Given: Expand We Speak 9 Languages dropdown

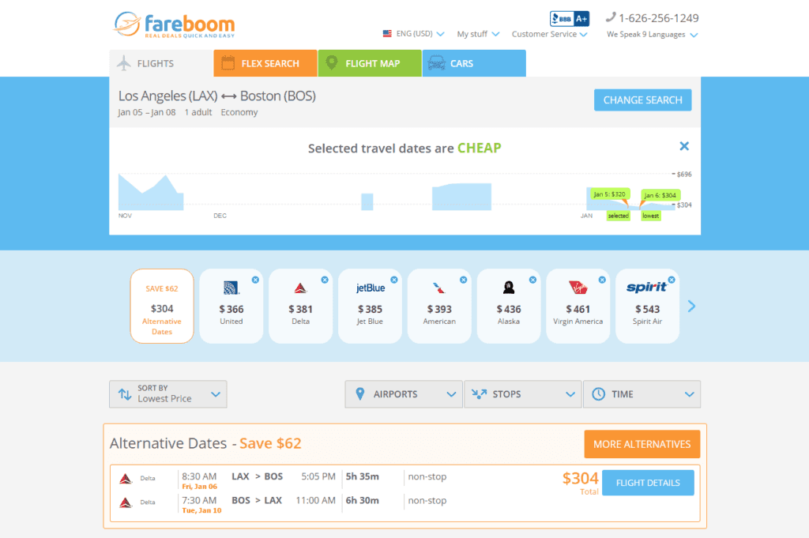Looking at the screenshot, I should tap(652, 35).
